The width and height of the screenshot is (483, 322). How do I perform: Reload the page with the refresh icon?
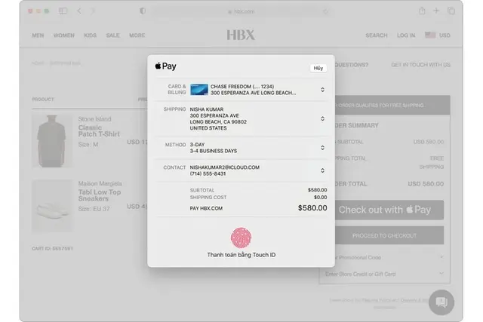tap(325, 11)
